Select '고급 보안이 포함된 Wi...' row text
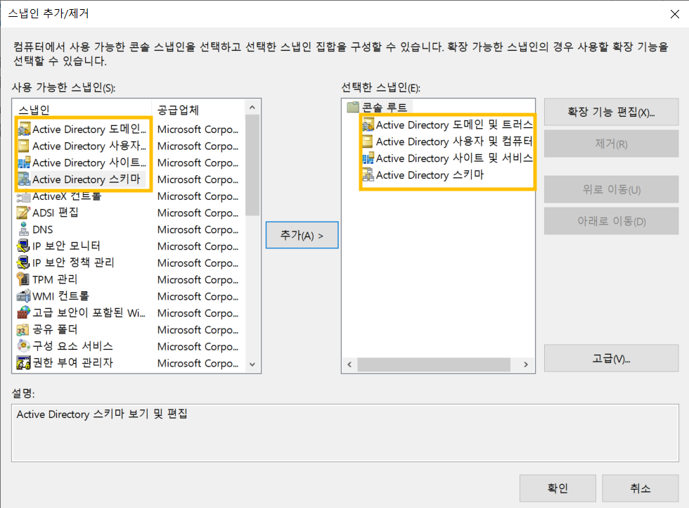Image resolution: width=689 pixels, height=508 pixels. point(89,313)
